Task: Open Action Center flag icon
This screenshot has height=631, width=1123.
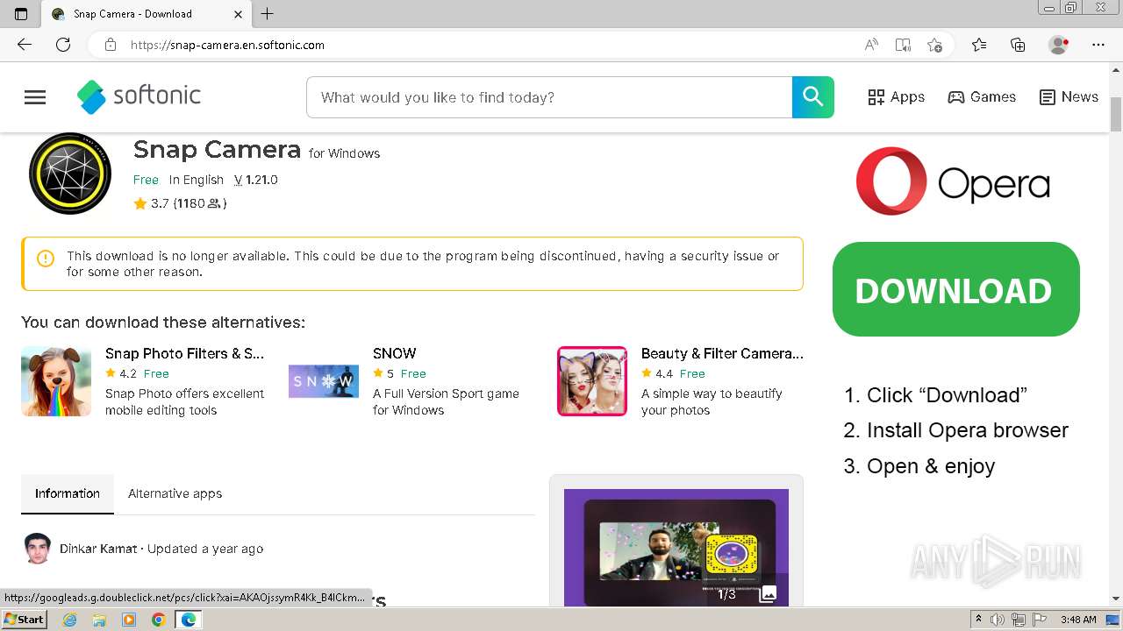Action: pyautogui.click(x=1040, y=620)
